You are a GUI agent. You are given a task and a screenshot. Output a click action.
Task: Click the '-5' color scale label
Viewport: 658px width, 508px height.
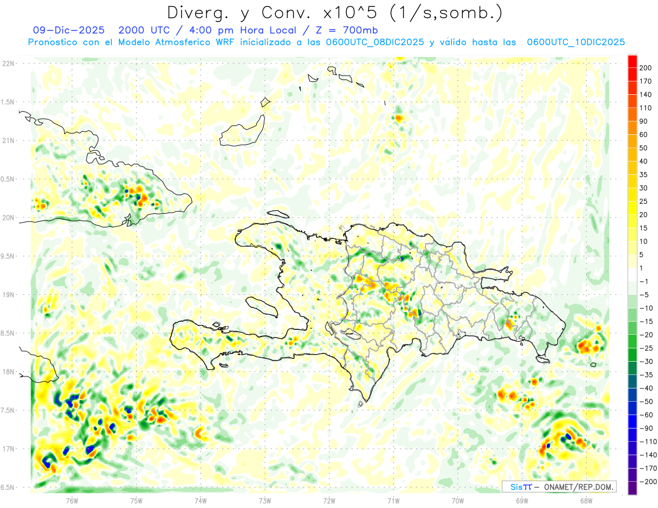[x=644, y=295]
